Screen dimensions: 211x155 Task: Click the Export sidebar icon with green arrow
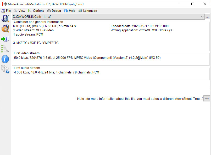[x=5, y=39]
